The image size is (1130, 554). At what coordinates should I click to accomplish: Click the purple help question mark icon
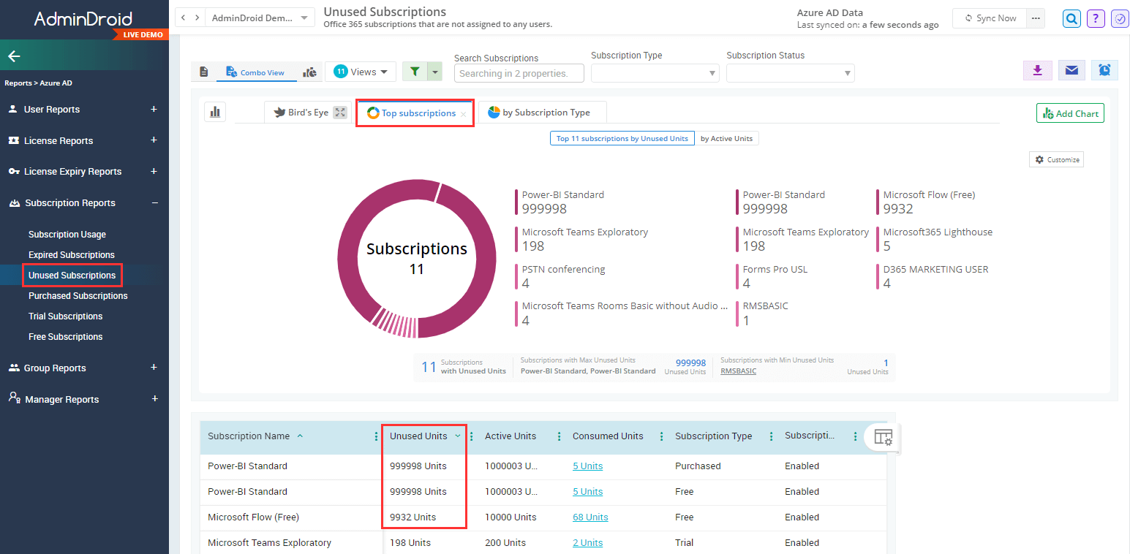coord(1096,18)
